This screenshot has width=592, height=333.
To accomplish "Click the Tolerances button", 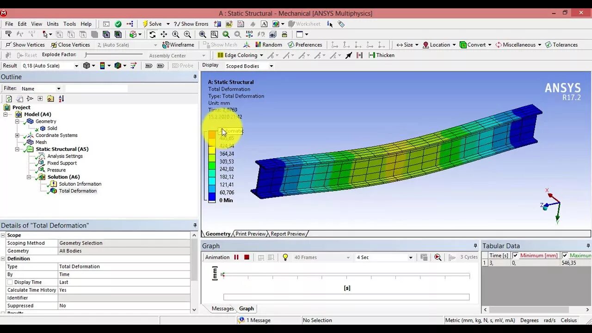I will (561, 45).
